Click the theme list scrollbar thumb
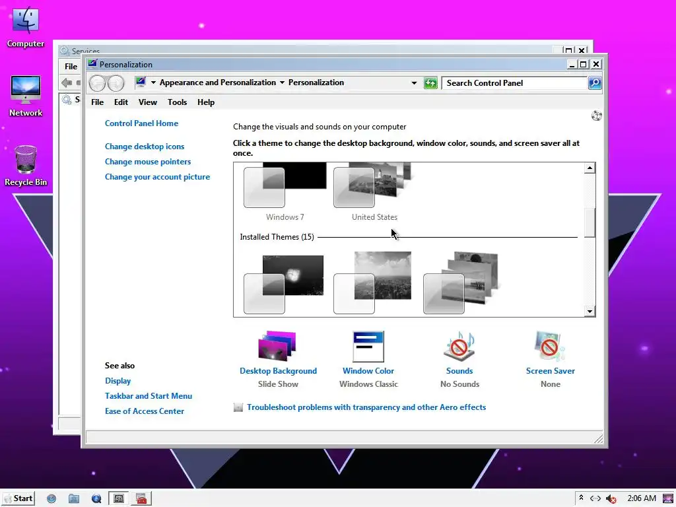The image size is (676, 507). [x=590, y=223]
